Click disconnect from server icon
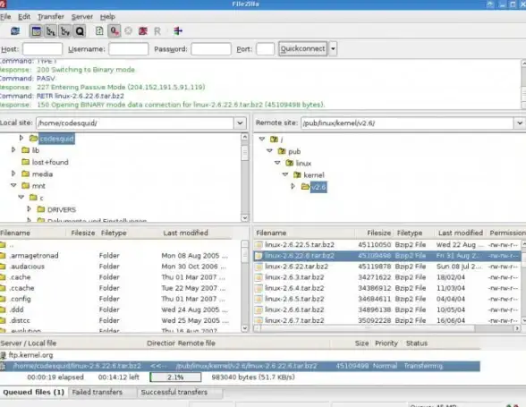The height and width of the screenshot is (407, 526). [x=143, y=31]
